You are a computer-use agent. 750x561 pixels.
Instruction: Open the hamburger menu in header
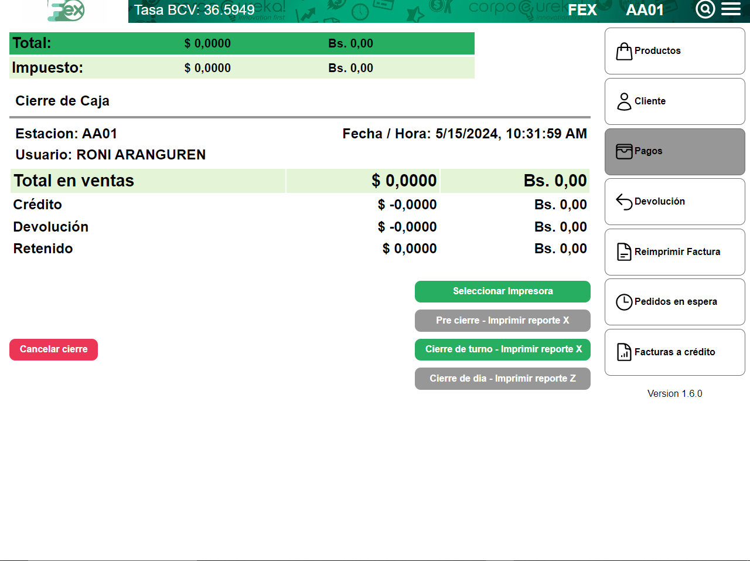(x=731, y=9)
